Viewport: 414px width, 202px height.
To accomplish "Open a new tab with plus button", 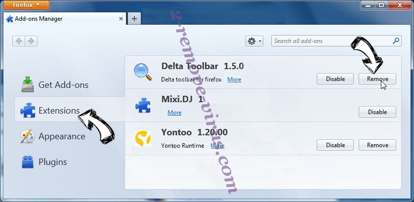I will tap(134, 19).
